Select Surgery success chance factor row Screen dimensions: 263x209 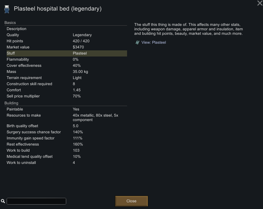coord(66,132)
